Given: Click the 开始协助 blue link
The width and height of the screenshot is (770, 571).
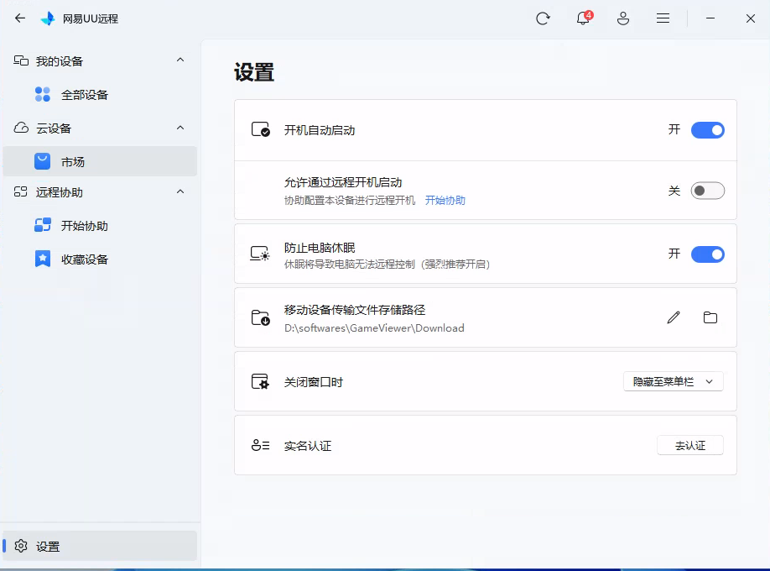Looking at the screenshot, I should [x=445, y=201].
